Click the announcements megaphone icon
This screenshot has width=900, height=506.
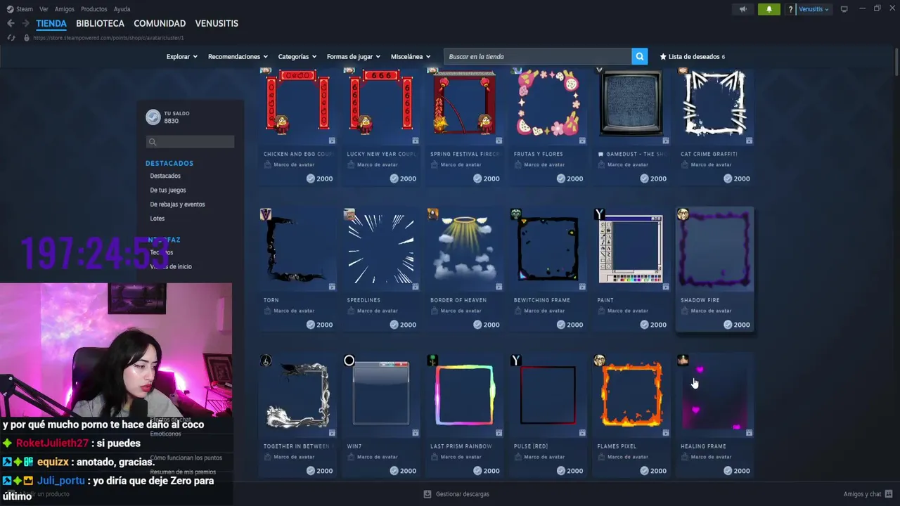pos(742,9)
